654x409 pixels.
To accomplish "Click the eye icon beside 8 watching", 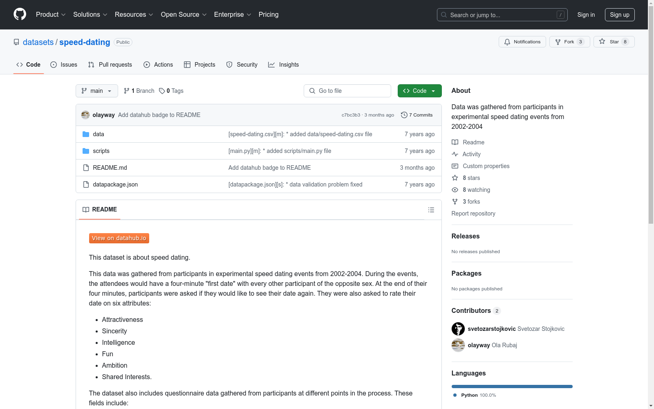I will tap(455, 190).
